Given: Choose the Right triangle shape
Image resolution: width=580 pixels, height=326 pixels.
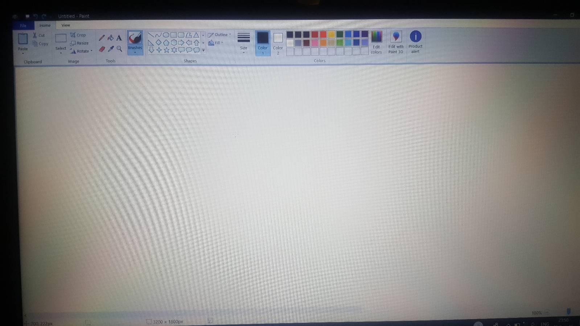Looking at the screenshot, I should 151,43.
